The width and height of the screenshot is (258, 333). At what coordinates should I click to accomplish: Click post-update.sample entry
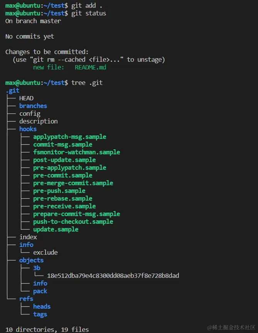click(64, 160)
